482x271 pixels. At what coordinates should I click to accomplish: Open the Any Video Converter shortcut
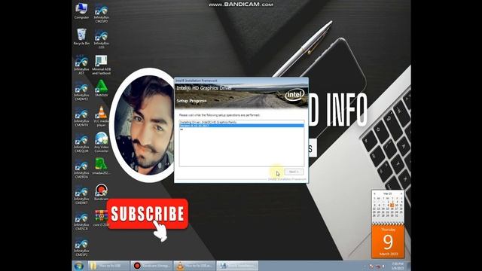101,142
